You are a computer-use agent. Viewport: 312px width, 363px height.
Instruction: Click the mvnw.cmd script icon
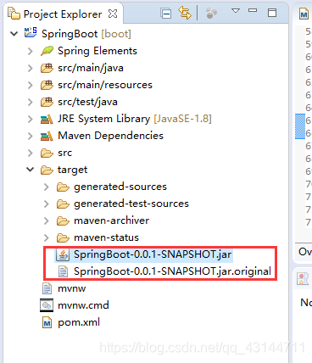tap(47, 305)
